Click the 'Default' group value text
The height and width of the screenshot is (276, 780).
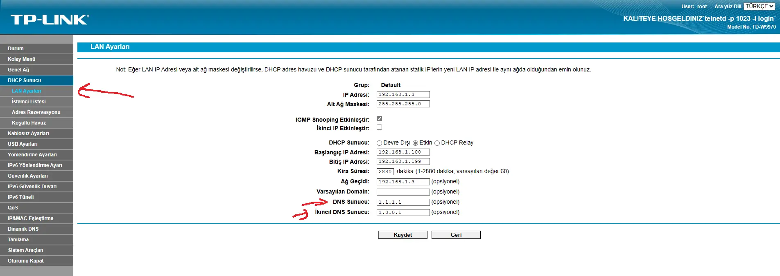(391, 85)
